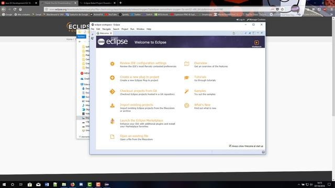Image resolution: width=335 pixels, height=188 pixels.
Task: Open Firefox from the taskbar
Action: tap(72, 184)
